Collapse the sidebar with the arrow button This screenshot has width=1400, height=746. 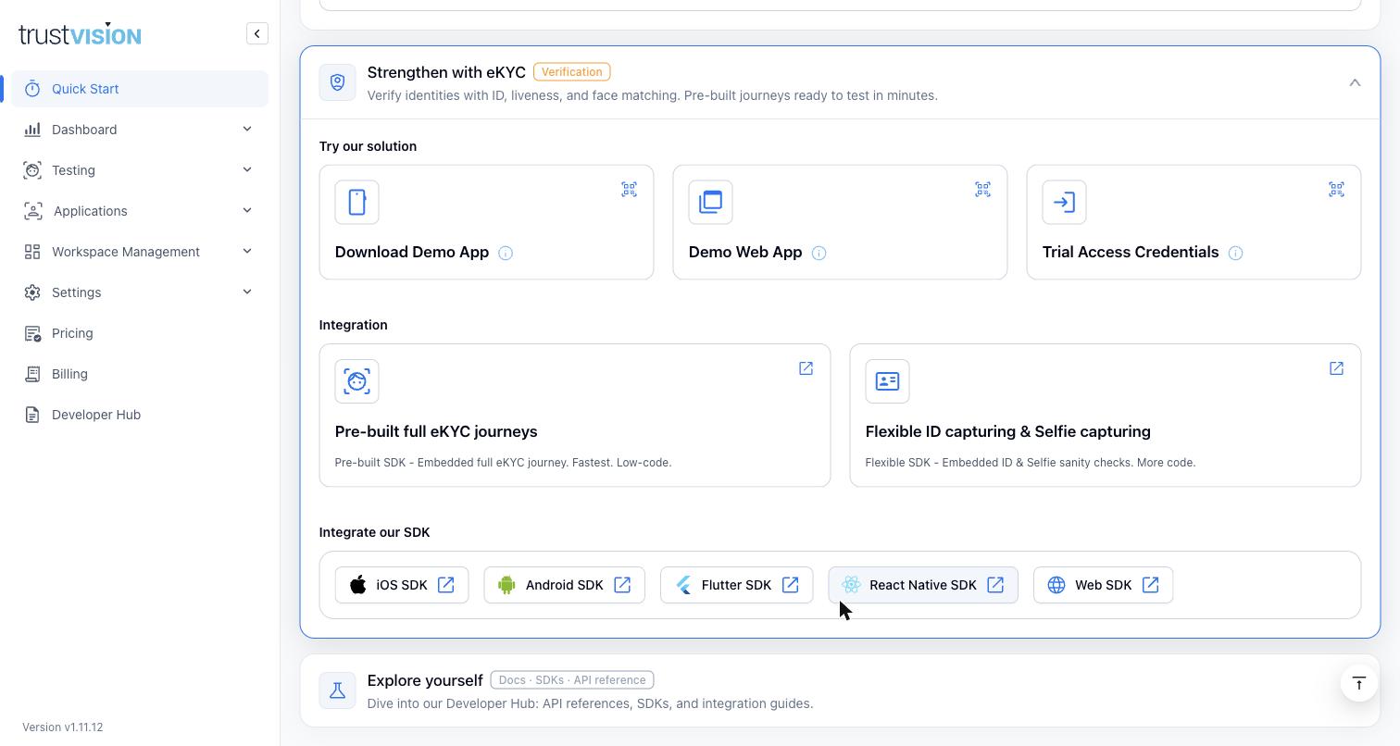point(257,34)
